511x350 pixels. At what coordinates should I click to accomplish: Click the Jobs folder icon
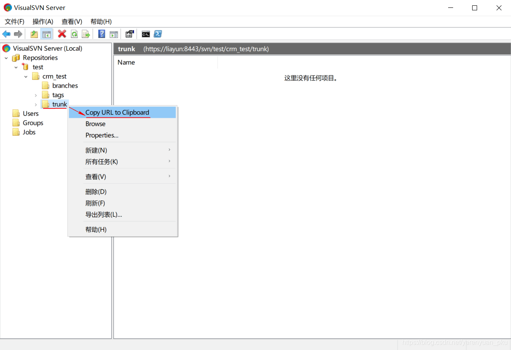(16, 132)
